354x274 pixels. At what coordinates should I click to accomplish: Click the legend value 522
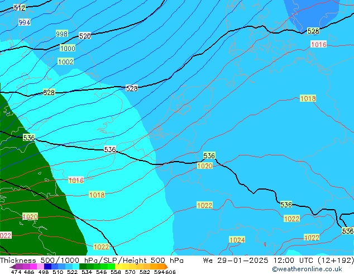coord(72,272)
